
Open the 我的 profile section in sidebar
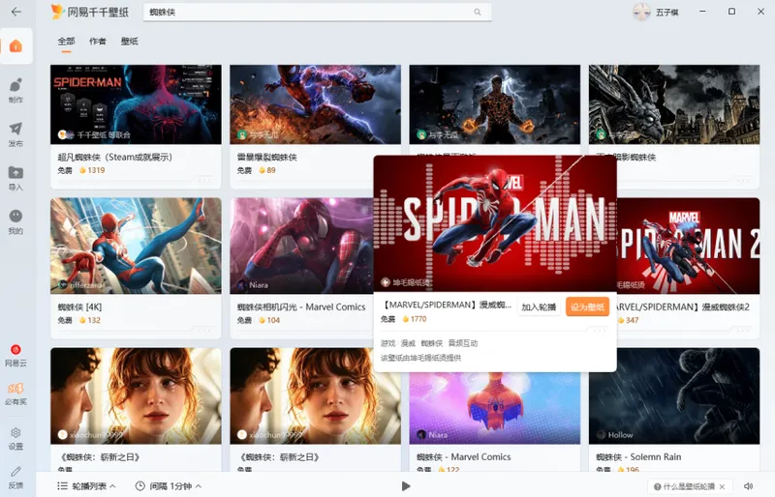click(15, 221)
